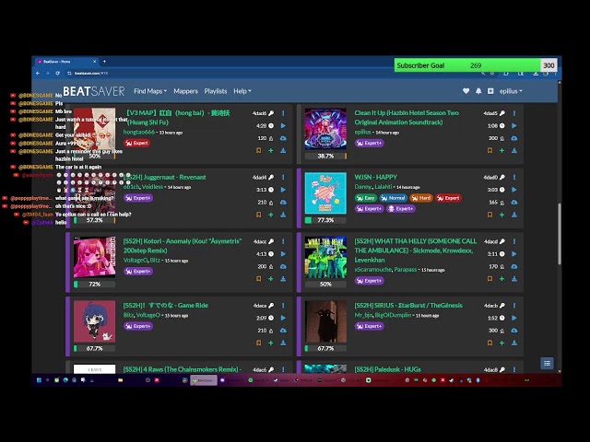590x442 pixels.
Task: Play preview of Clean It Up map
Action: [x=514, y=125]
